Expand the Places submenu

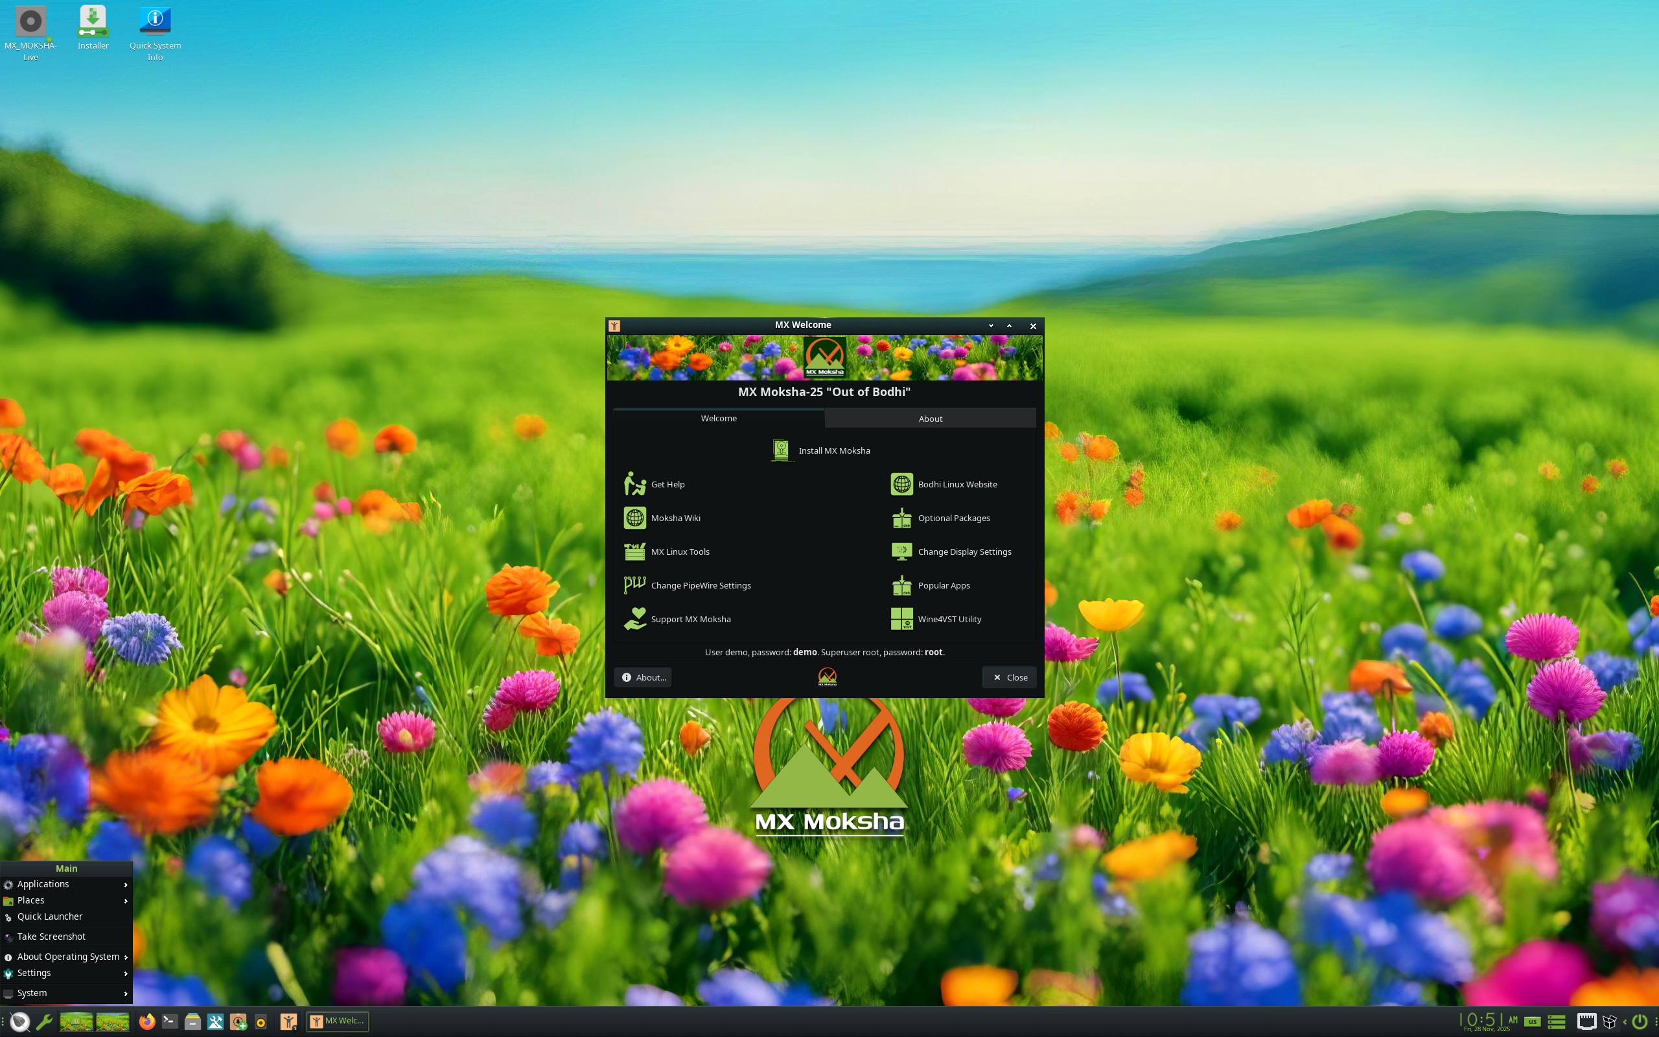coord(66,900)
